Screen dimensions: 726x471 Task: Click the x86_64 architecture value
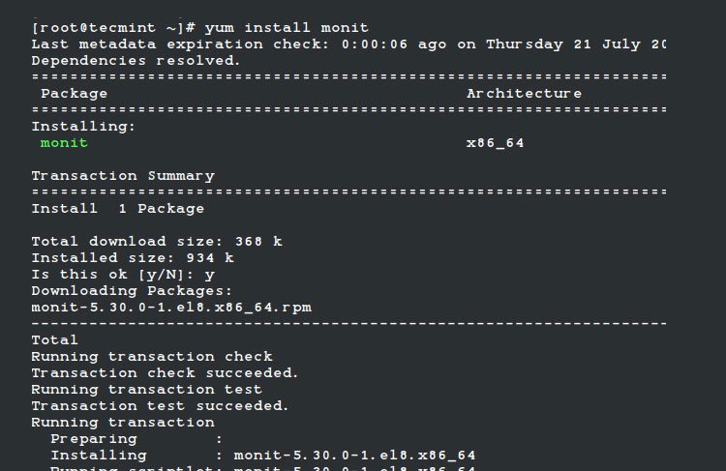pos(495,143)
